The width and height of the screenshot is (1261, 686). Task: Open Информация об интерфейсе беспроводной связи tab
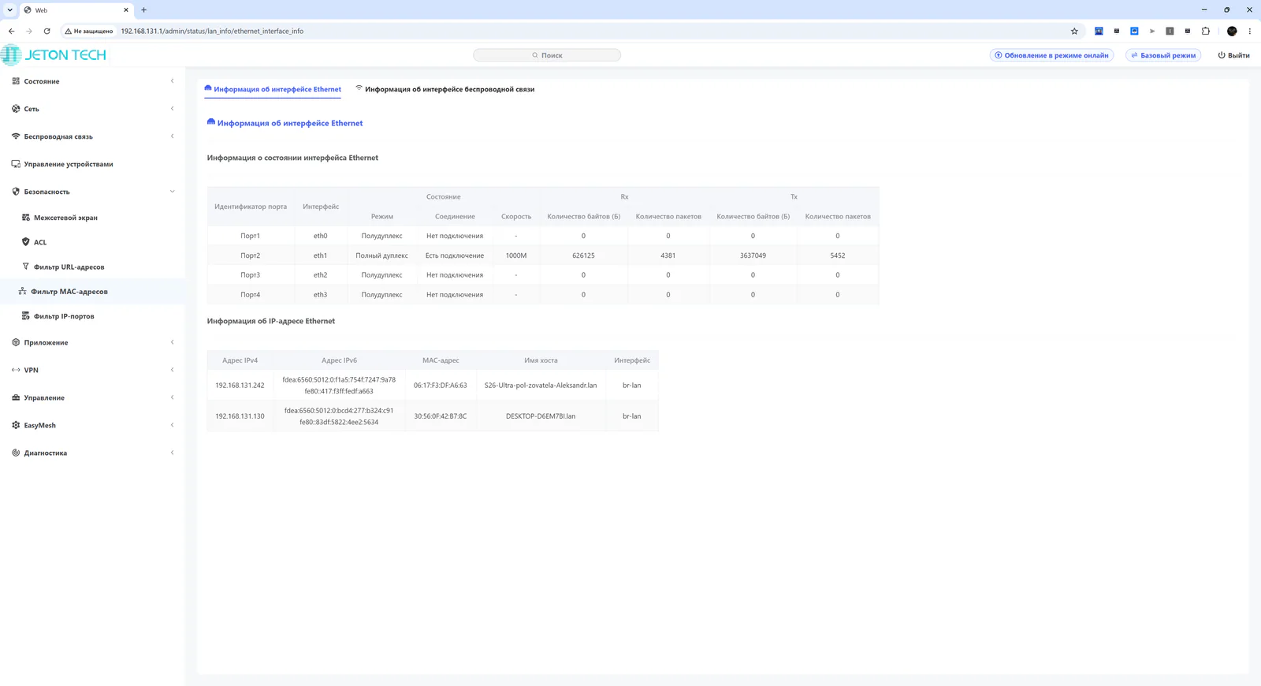[445, 89]
